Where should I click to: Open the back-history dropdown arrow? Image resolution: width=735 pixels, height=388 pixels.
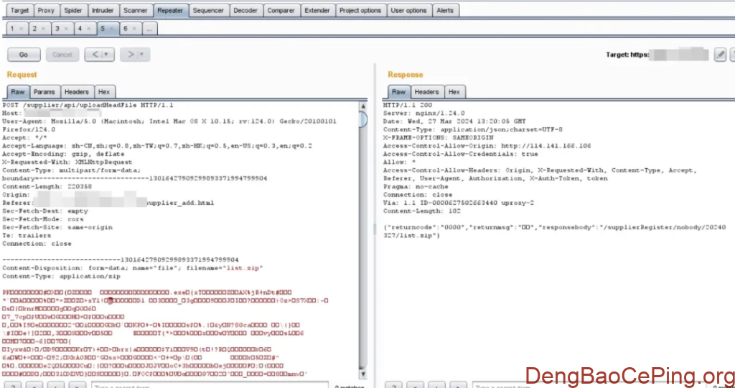point(107,55)
